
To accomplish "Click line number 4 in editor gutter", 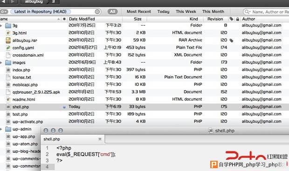I will point(47,167).
